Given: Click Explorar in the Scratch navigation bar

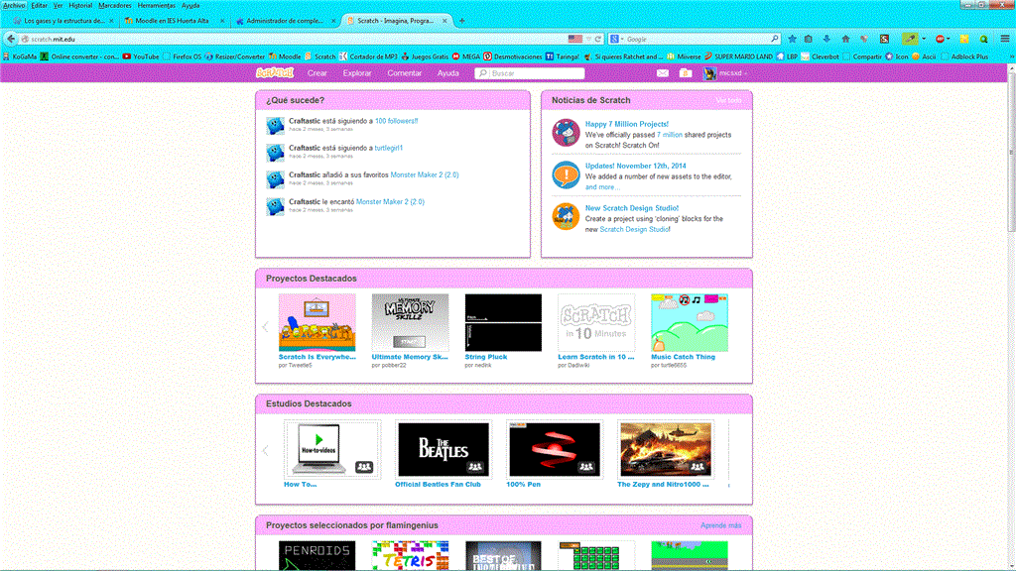Looking at the screenshot, I should click(357, 73).
